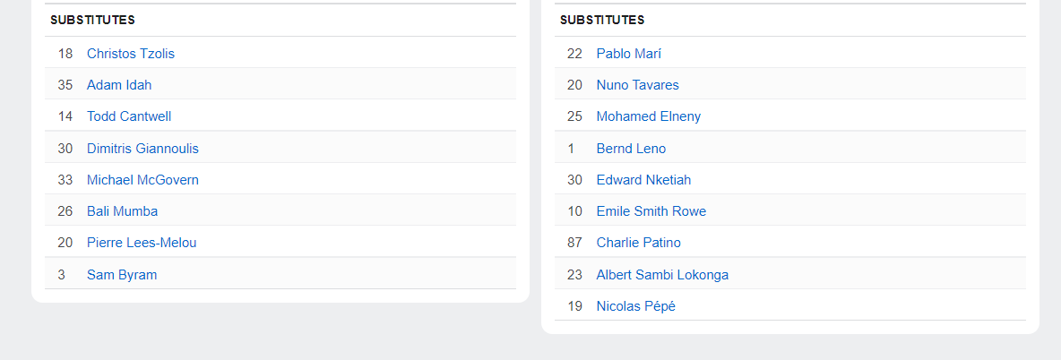This screenshot has width=1061, height=360.
Task: Click Michael McGovern's name
Action: point(142,180)
